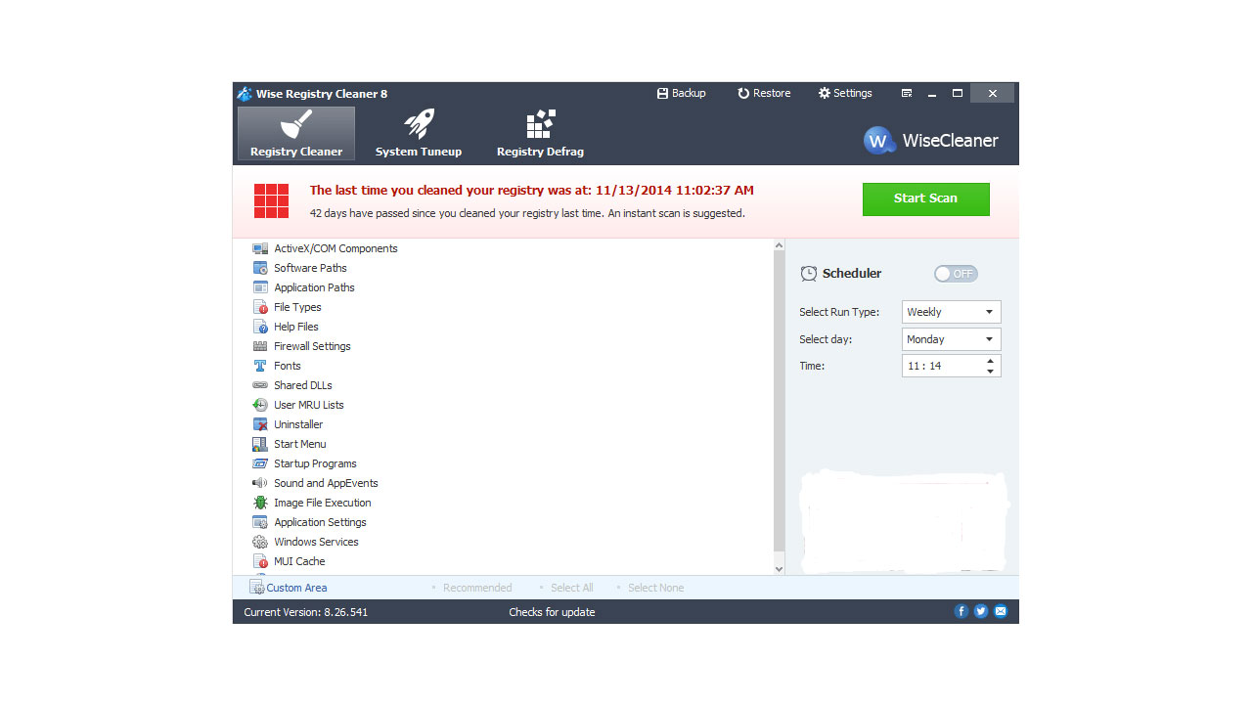The height and width of the screenshot is (704, 1252).
Task: Click the category list scroll down arrow
Action: pos(779,568)
